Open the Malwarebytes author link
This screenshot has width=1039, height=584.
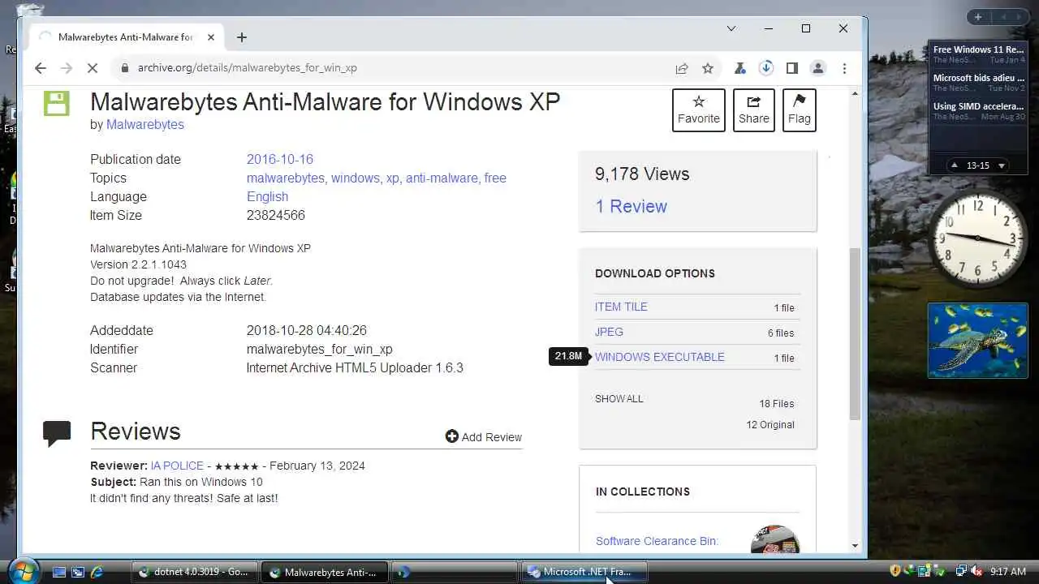point(145,124)
